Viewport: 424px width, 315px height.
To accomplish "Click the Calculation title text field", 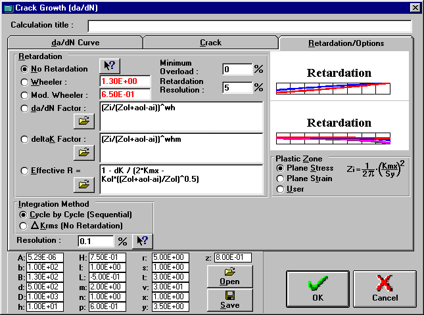I will point(249,26).
